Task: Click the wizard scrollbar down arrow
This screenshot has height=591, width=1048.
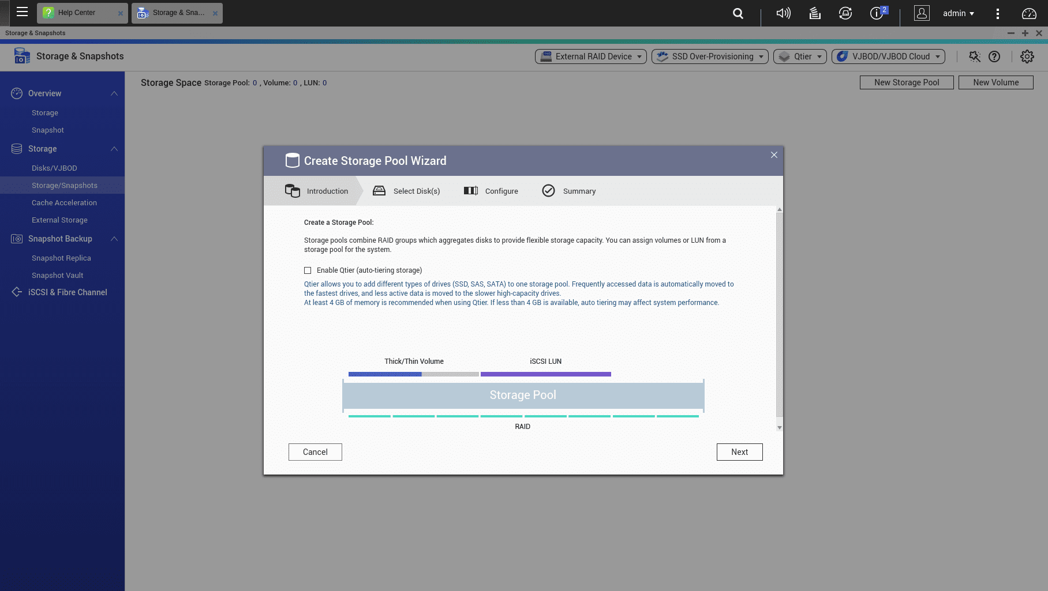Action: coord(780,427)
